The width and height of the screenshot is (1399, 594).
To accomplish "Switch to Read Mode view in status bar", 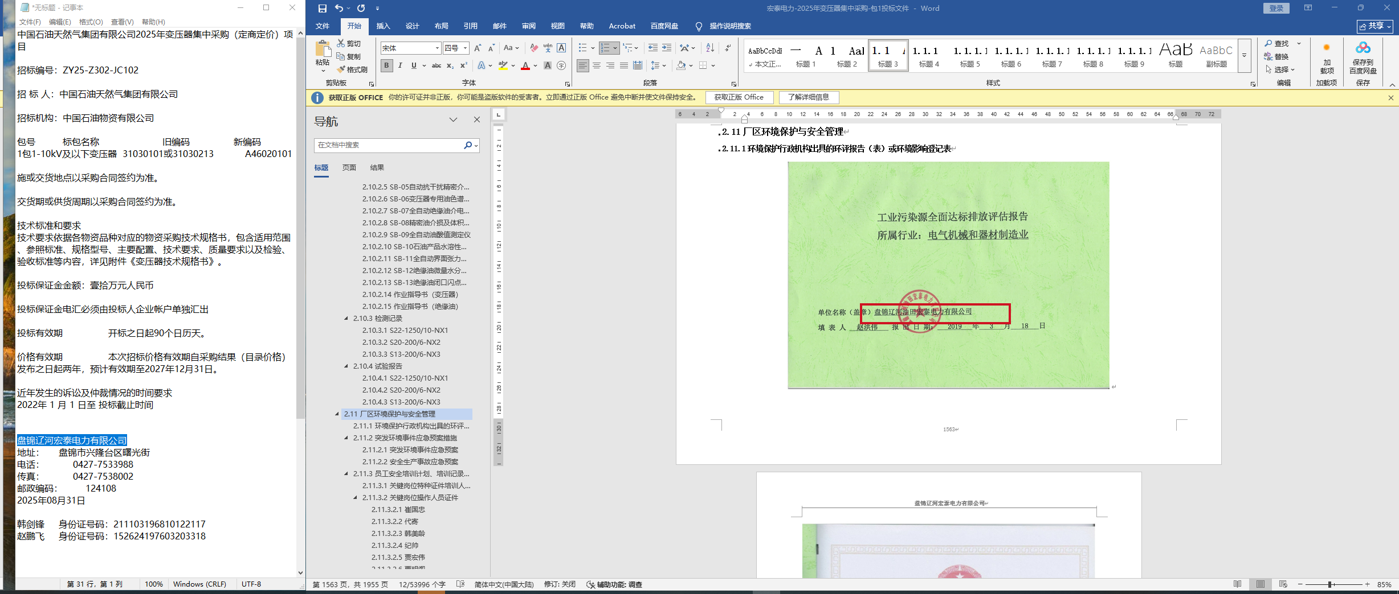I will click(x=1237, y=584).
